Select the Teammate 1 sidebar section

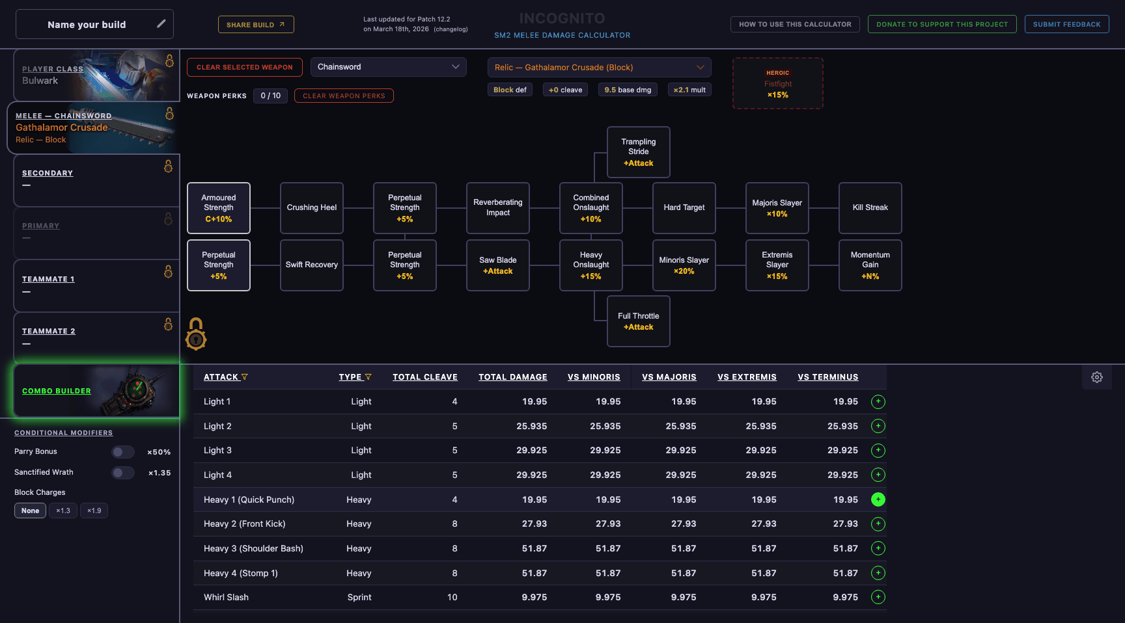(x=48, y=278)
